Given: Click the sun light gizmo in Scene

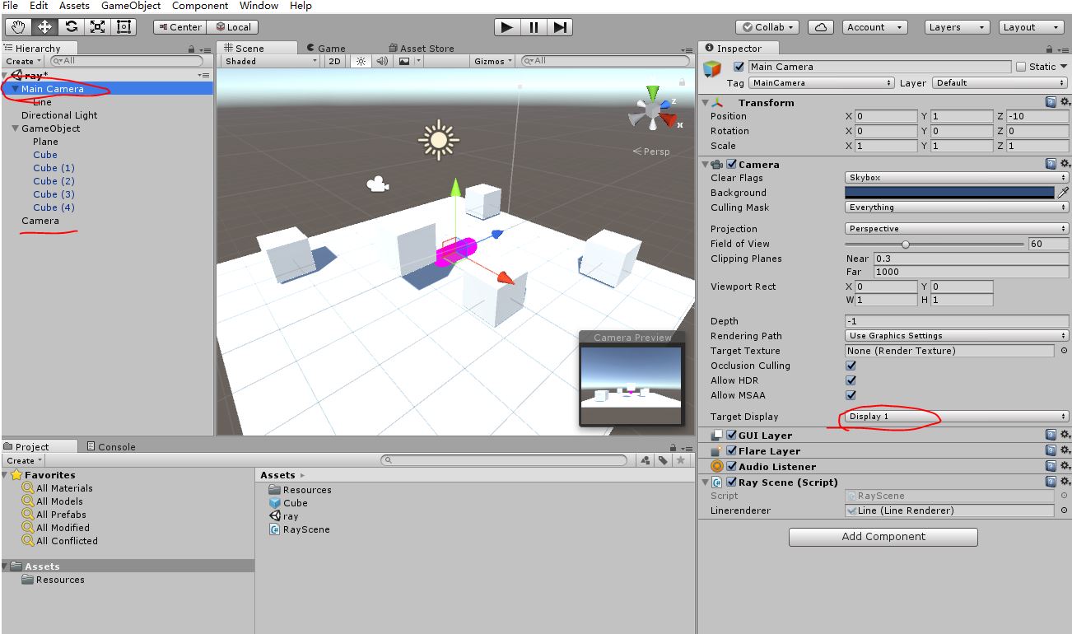Looking at the screenshot, I should click(438, 140).
